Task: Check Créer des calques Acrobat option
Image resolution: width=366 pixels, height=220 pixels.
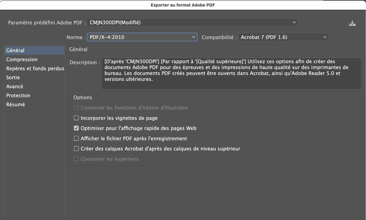Action: tap(76, 149)
